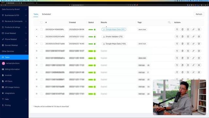Viewport: 209px width, 118px height.
Task: Click the Billing Information card icon
Action: click(x=3, y=69)
